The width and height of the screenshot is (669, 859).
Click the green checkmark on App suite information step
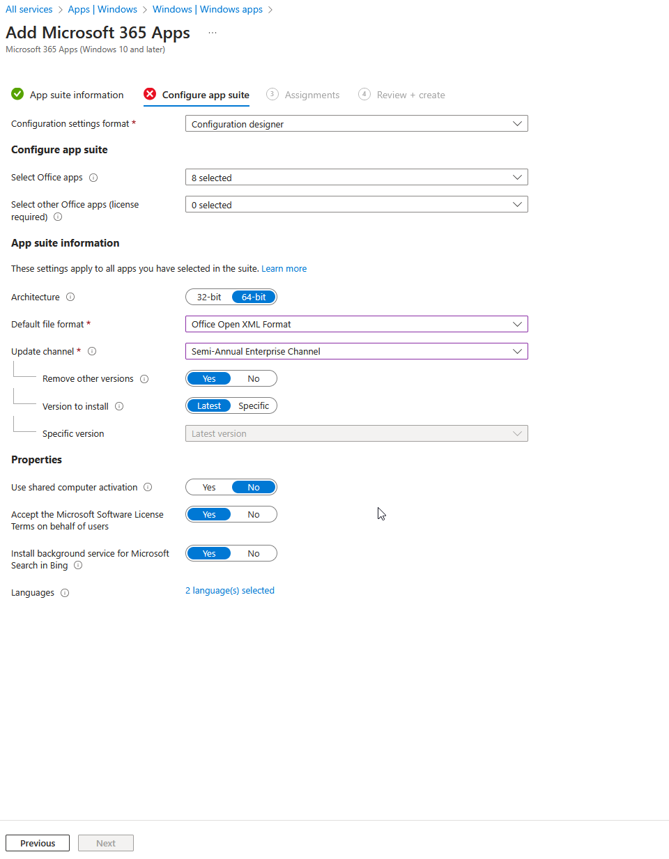pyautogui.click(x=16, y=94)
